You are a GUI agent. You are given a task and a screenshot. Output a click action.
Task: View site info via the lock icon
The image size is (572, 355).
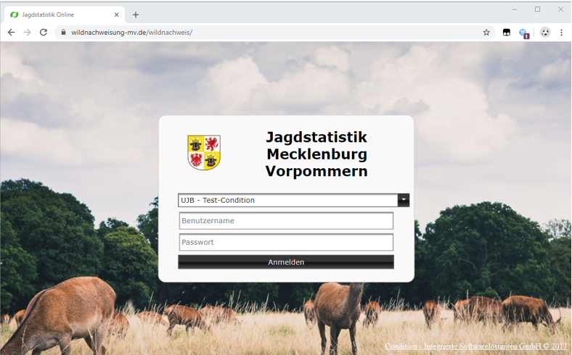click(x=64, y=33)
